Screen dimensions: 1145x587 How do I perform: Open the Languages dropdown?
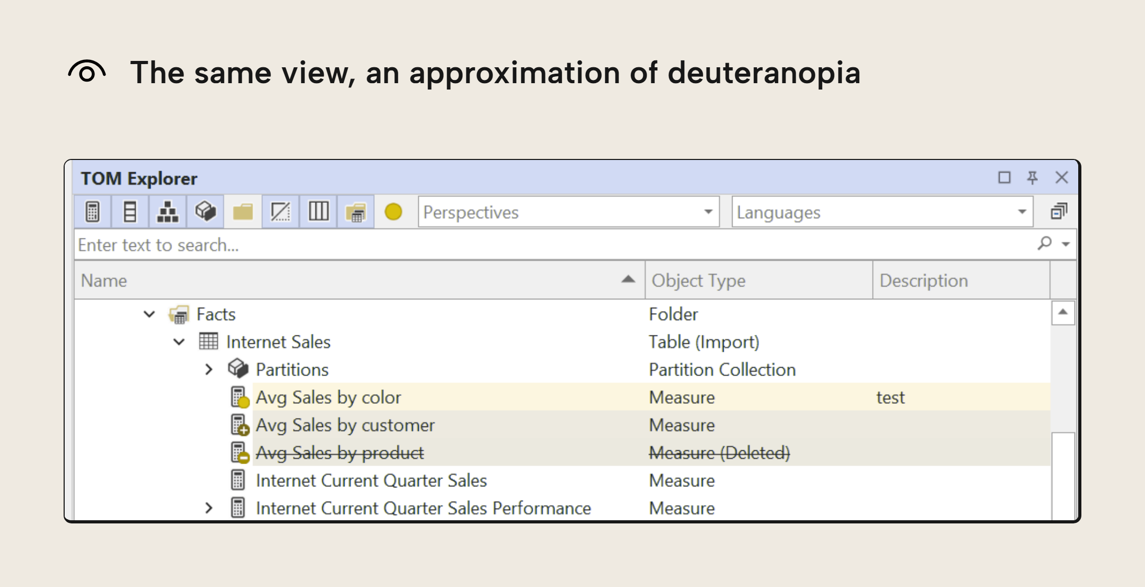(x=883, y=212)
